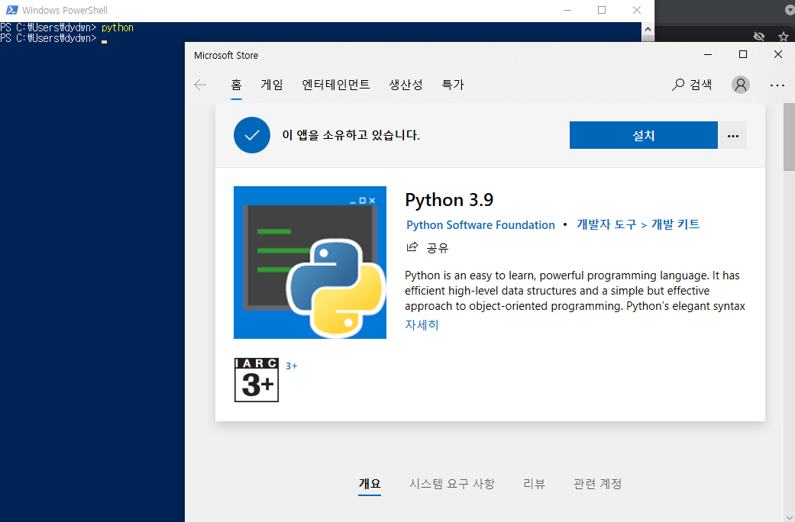The image size is (795, 522).
Task: Click the Store scrollbar down arrow
Action: [x=789, y=517]
